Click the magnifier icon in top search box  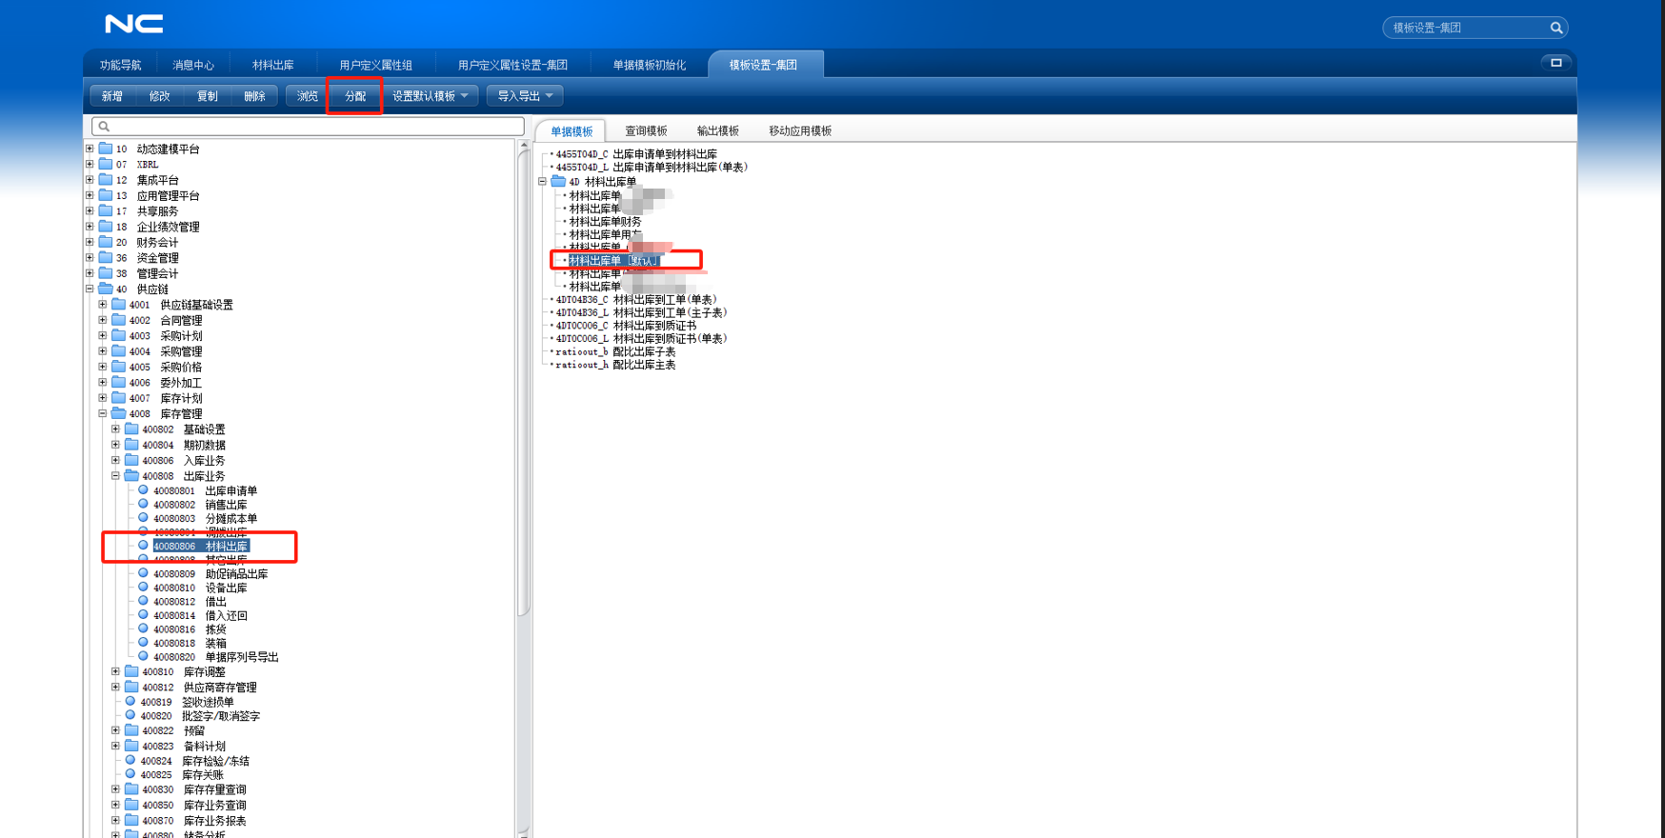click(1556, 28)
